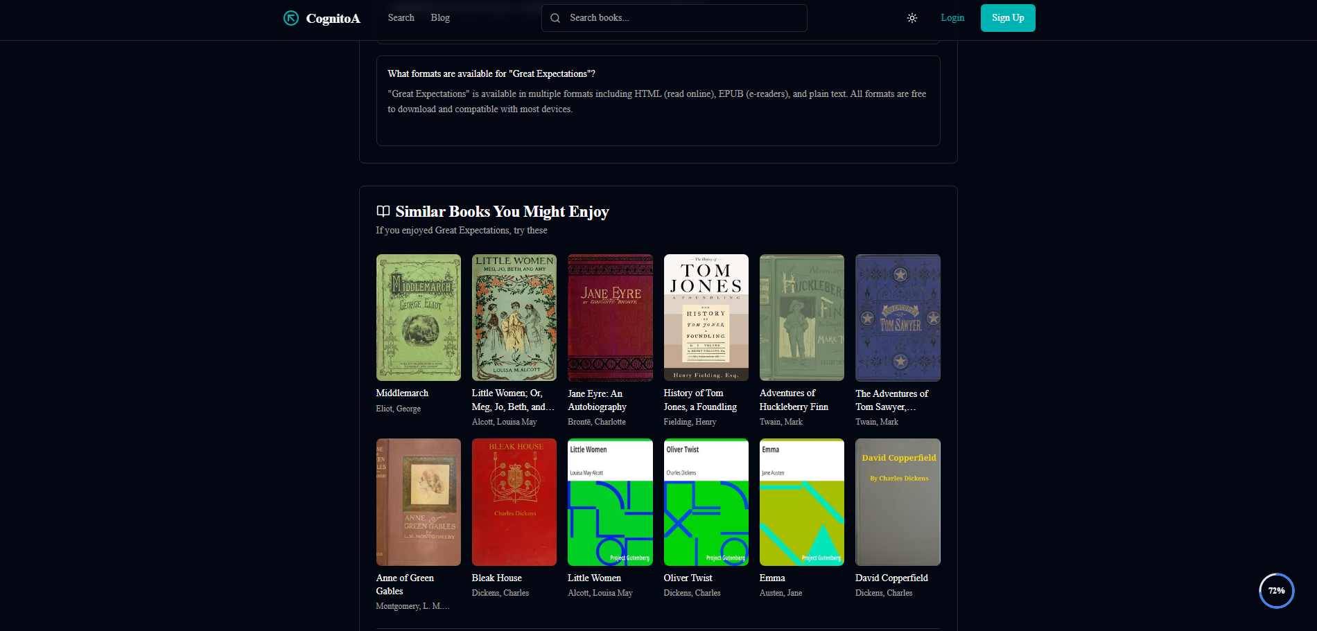The image size is (1317, 631).
Task: Click author text Brontë, Charlotte
Action: [x=597, y=422]
